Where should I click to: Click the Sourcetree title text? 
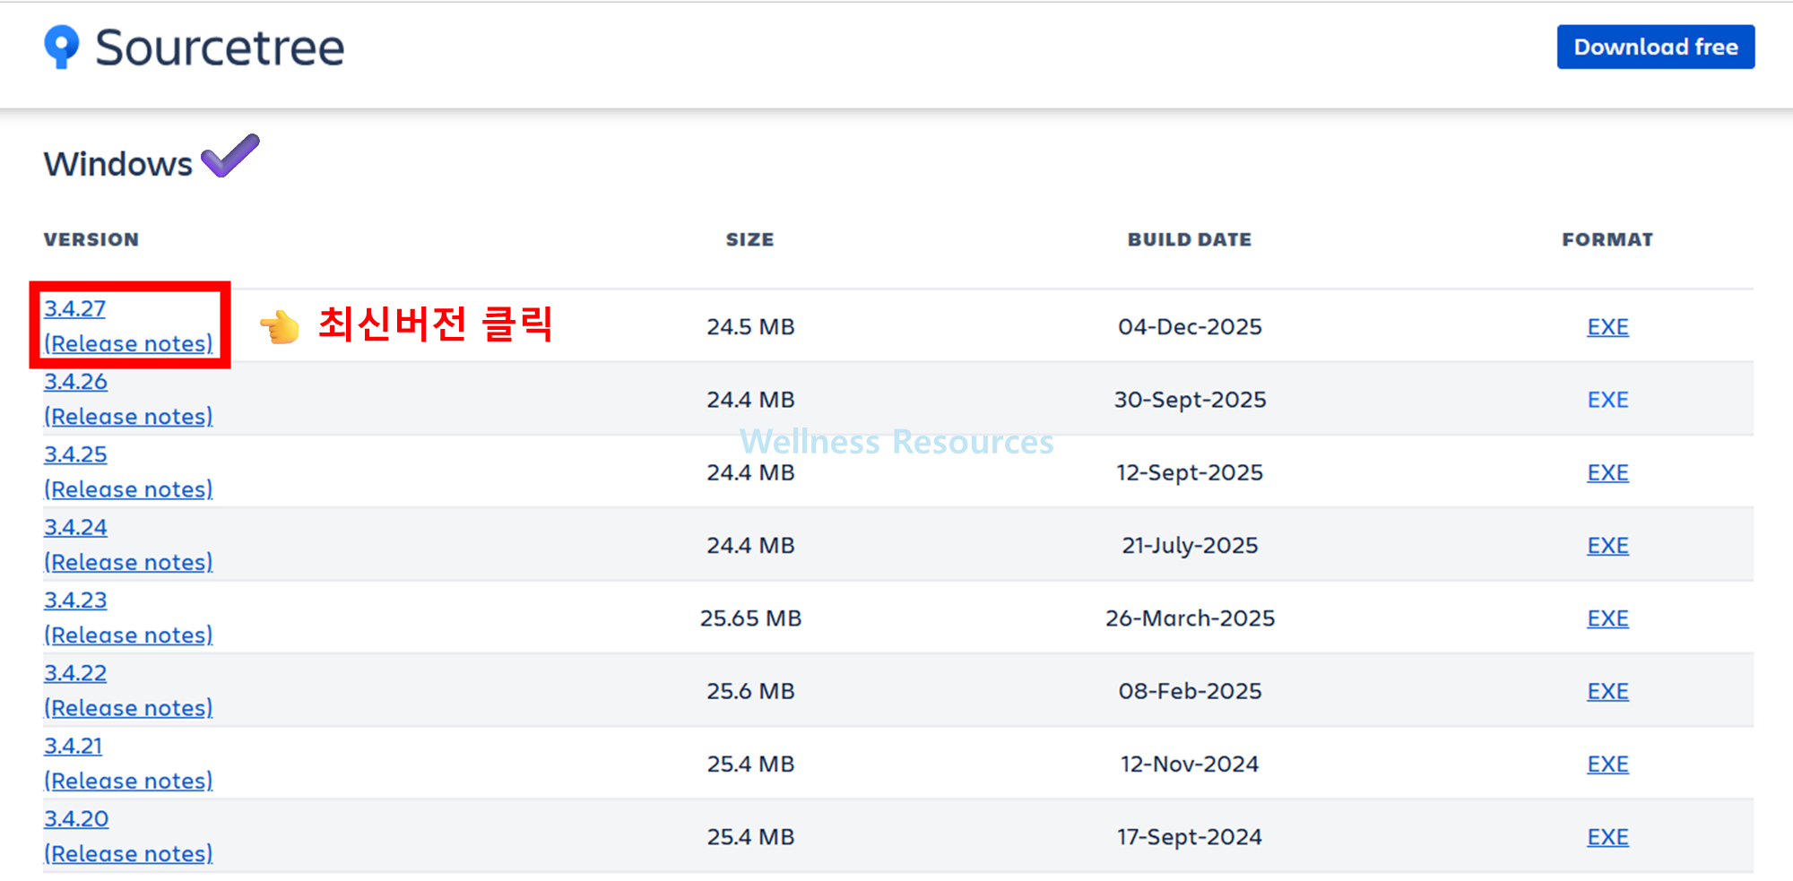[220, 48]
